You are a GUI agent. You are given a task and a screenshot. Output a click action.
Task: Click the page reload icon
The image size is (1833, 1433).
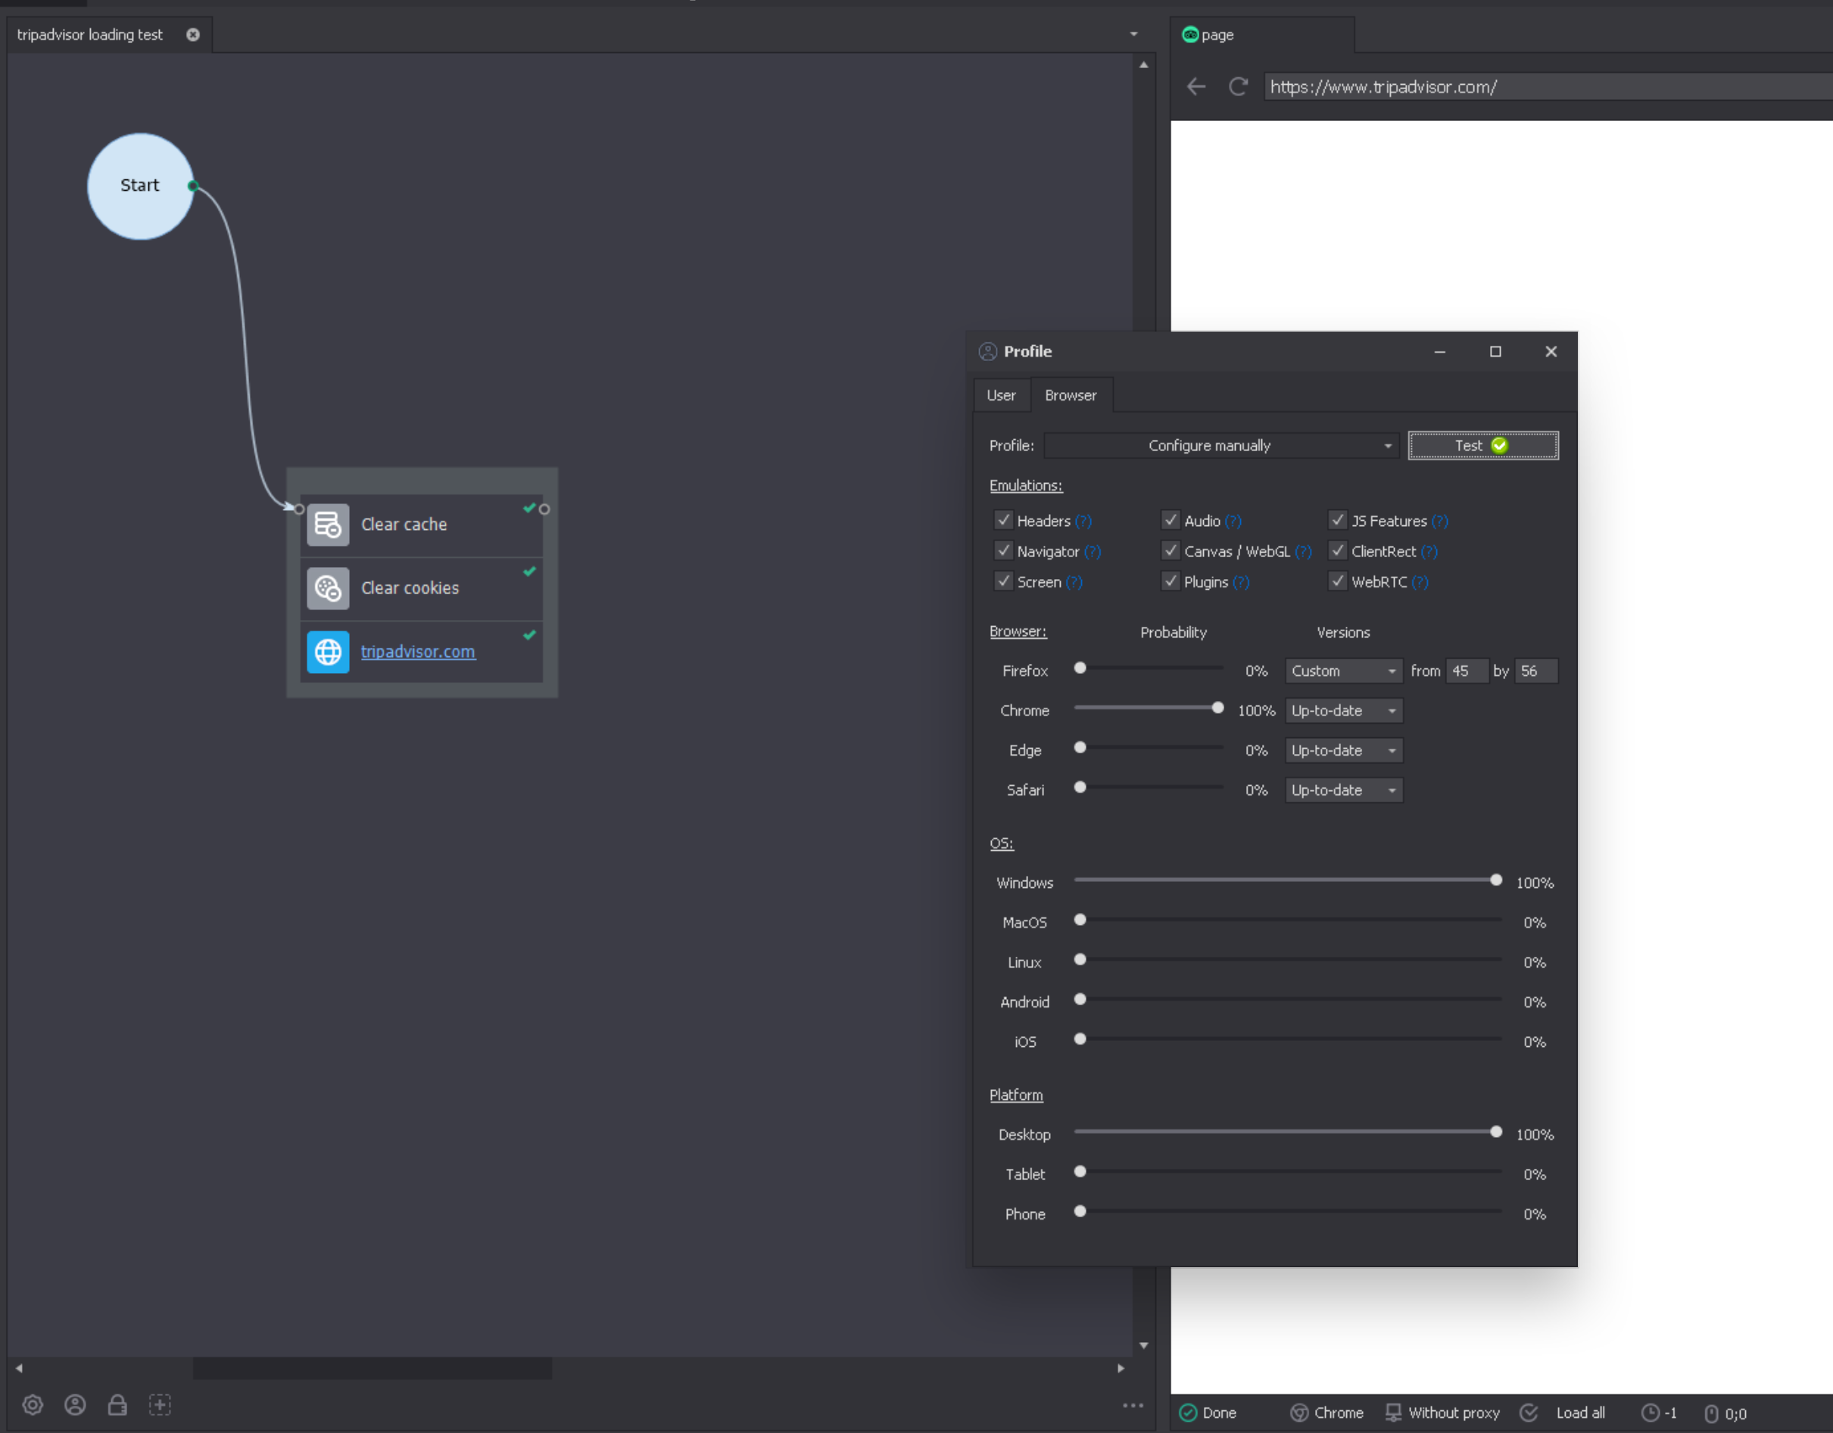(x=1238, y=86)
